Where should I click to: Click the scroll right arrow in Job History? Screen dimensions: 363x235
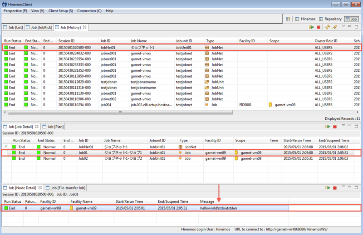(x=358, y=113)
